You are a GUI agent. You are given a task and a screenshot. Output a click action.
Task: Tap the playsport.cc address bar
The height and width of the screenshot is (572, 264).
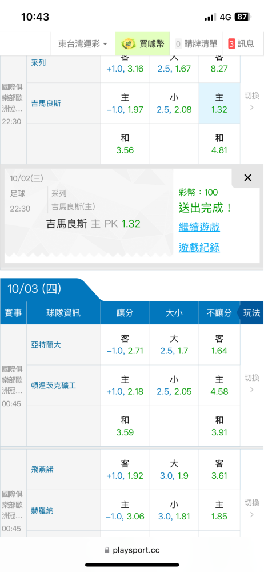coord(132,550)
